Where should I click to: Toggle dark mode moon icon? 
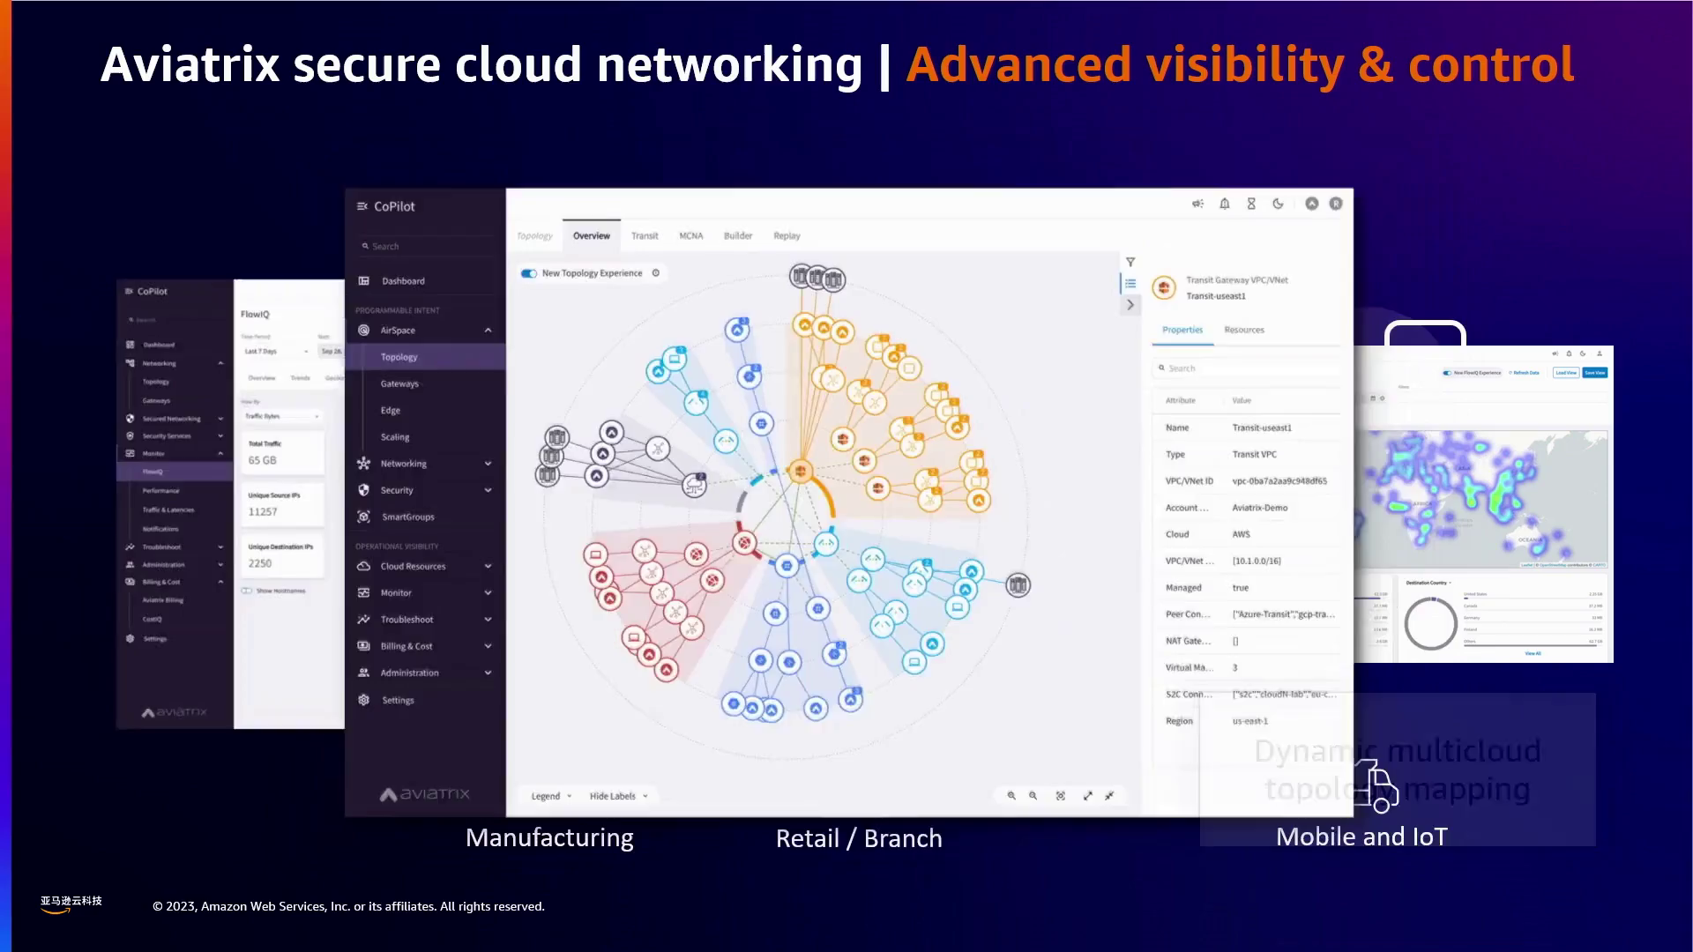click(1278, 204)
